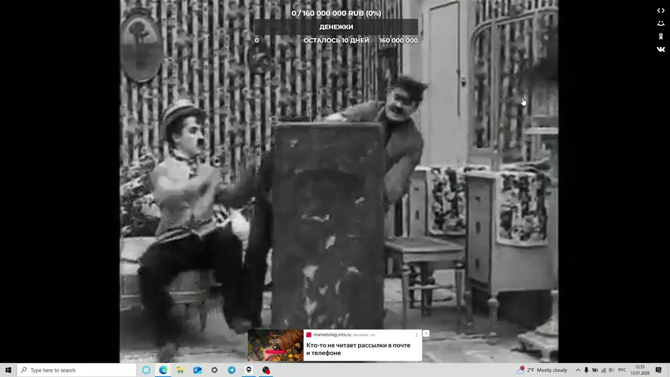Open the Windows Start menu

[8, 370]
